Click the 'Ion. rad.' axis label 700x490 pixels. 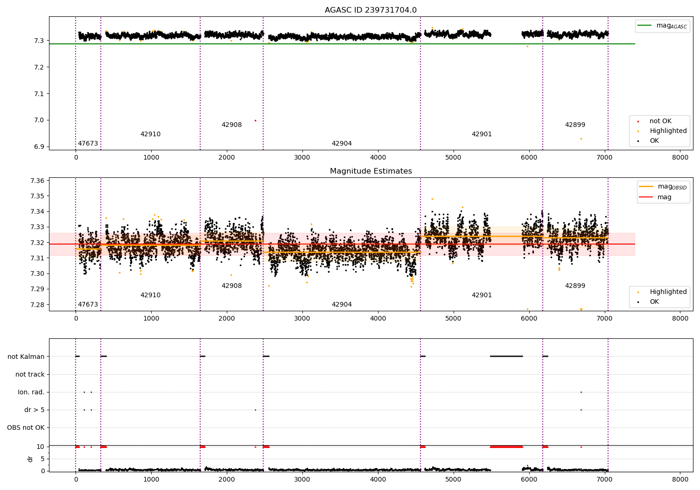pos(31,392)
